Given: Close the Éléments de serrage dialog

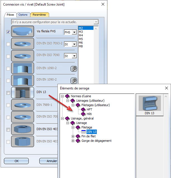Looking at the screenshot, I should [x=167, y=88].
